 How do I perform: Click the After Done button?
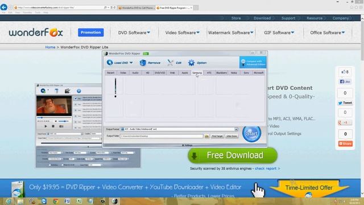pos(231,136)
